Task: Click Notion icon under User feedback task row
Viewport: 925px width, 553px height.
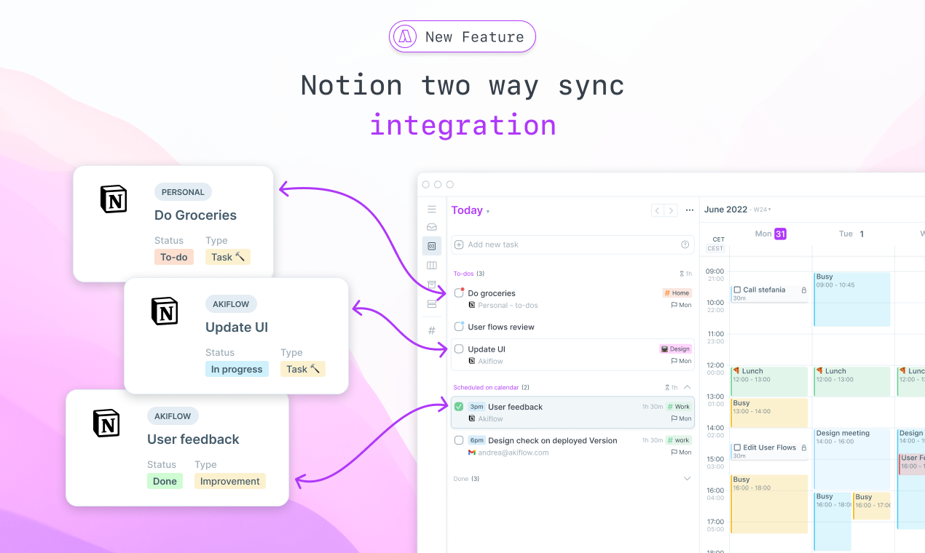Action: 472,418
